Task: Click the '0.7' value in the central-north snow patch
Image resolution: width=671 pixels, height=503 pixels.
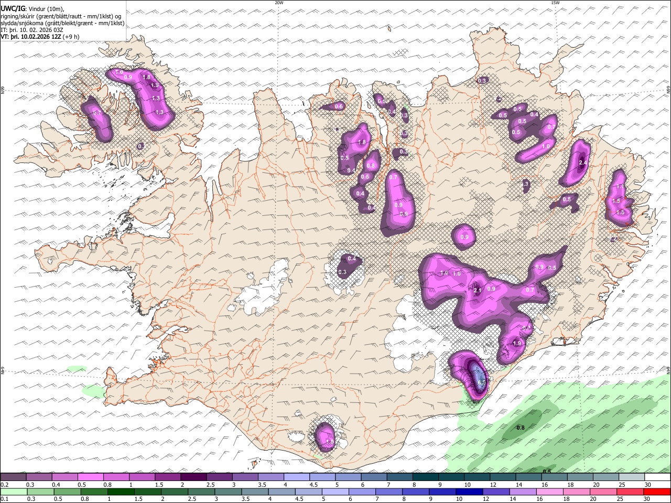Action: click(394, 178)
